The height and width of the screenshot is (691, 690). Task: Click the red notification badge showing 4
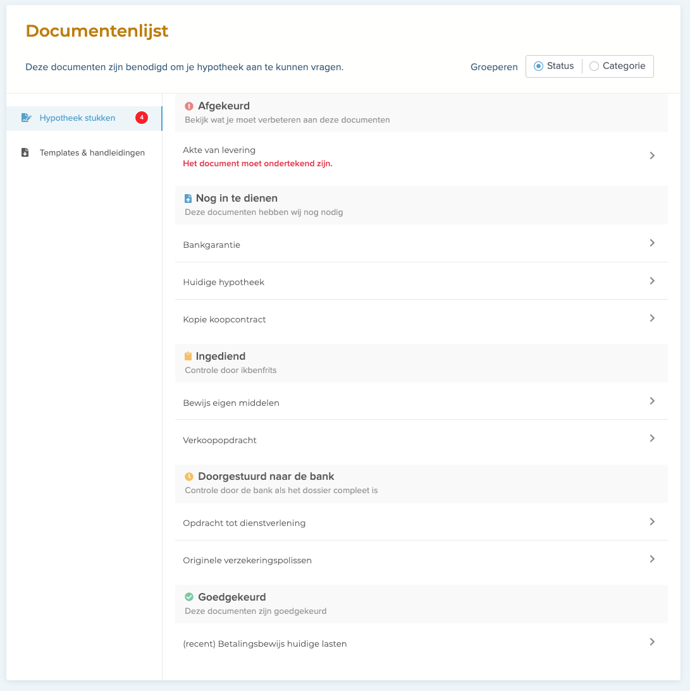coord(142,118)
